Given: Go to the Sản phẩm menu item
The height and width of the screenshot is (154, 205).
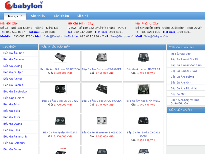Looking at the screenshot, I should click(x=61, y=16).
